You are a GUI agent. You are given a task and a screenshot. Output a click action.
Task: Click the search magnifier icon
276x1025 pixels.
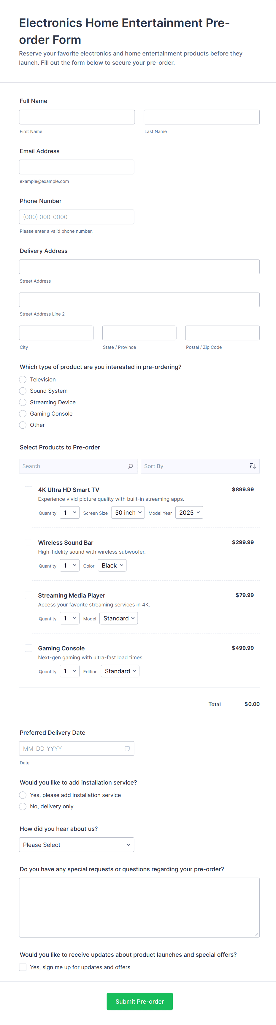pyautogui.click(x=131, y=466)
